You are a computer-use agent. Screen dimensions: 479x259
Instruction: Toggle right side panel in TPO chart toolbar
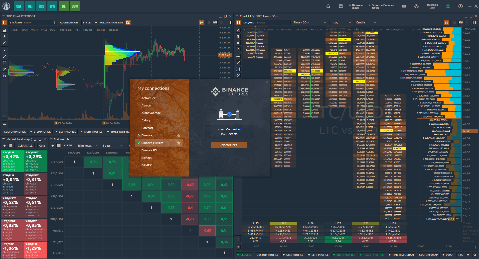click(x=229, y=22)
